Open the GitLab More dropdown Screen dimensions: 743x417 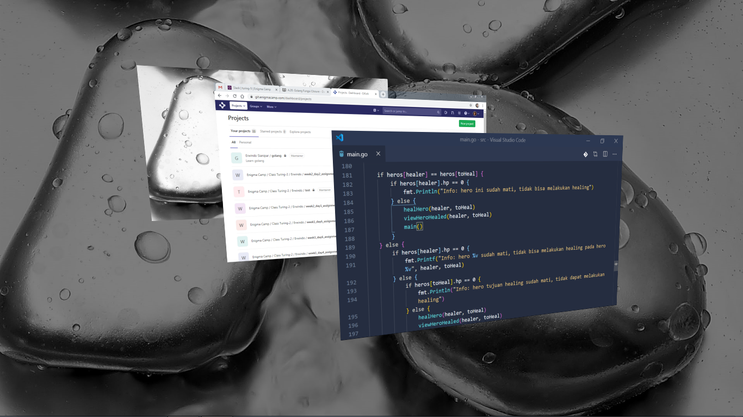click(x=271, y=107)
